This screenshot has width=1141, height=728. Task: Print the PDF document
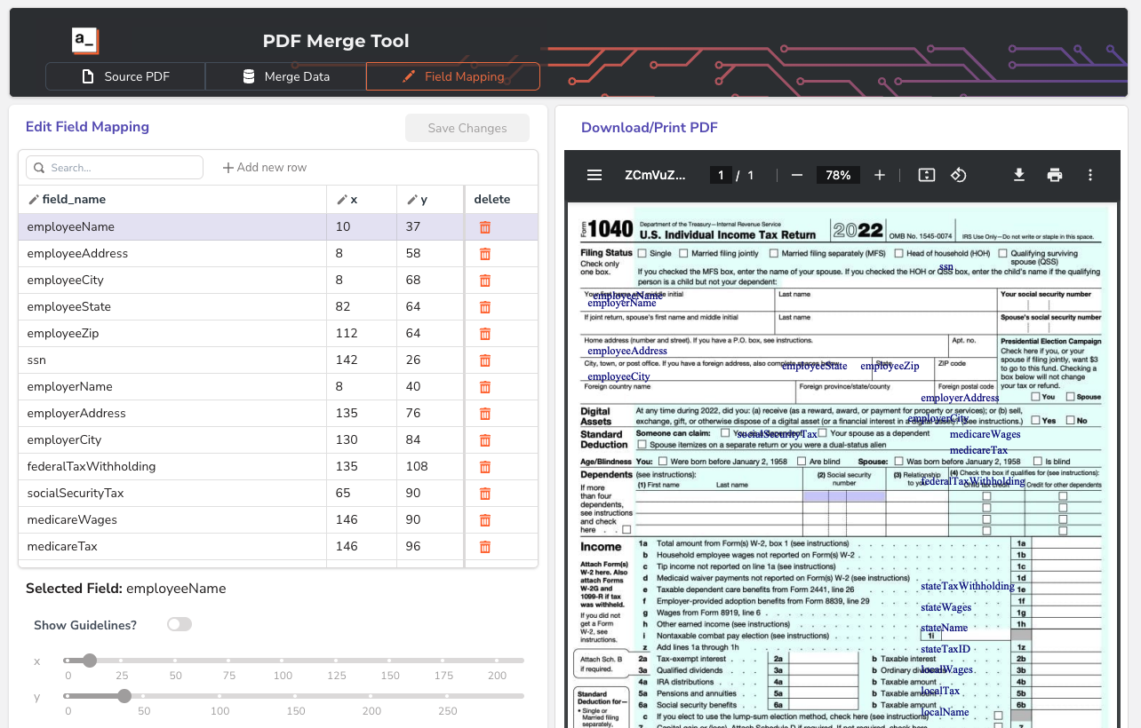point(1055,175)
